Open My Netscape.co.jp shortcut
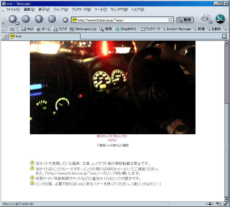 click(83, 29)
